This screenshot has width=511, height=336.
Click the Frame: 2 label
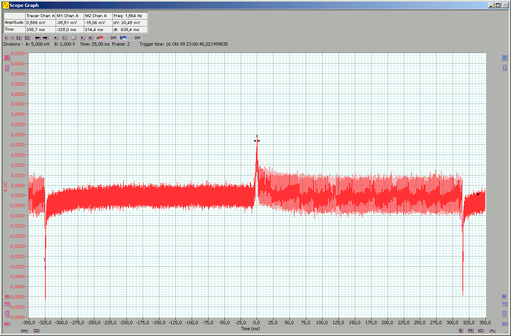121,44
